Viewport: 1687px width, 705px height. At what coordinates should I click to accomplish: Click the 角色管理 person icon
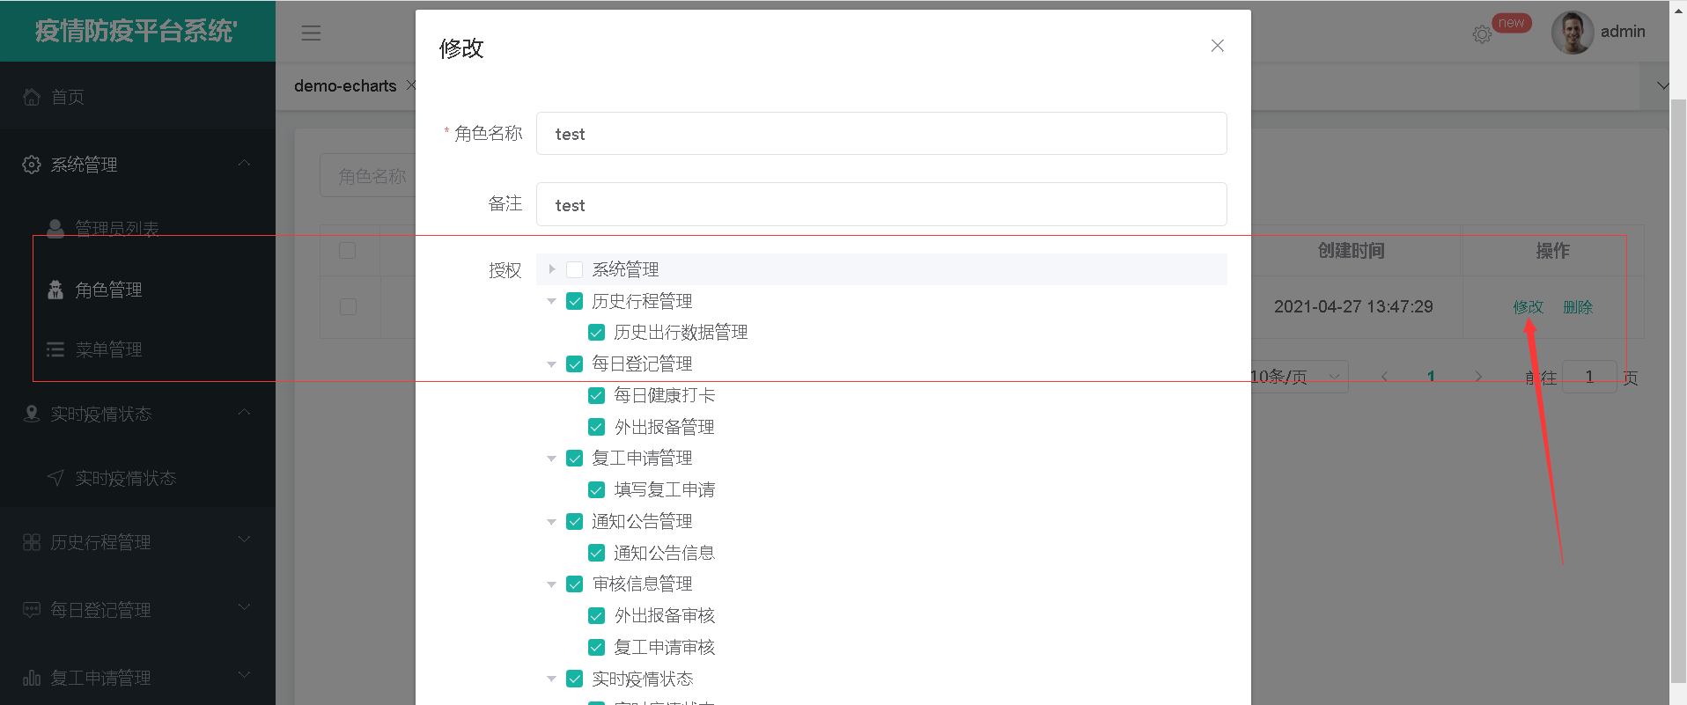55,290
